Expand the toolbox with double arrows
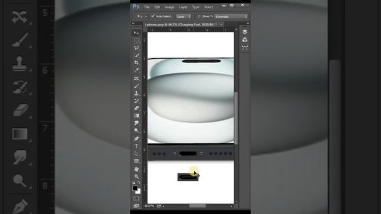Viewport: 381px width, 214px height. point(133,23)
